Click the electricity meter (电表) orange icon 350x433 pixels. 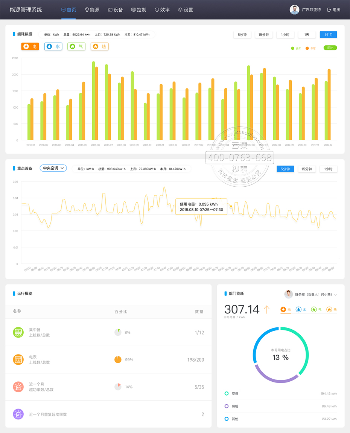pos(18,359)
